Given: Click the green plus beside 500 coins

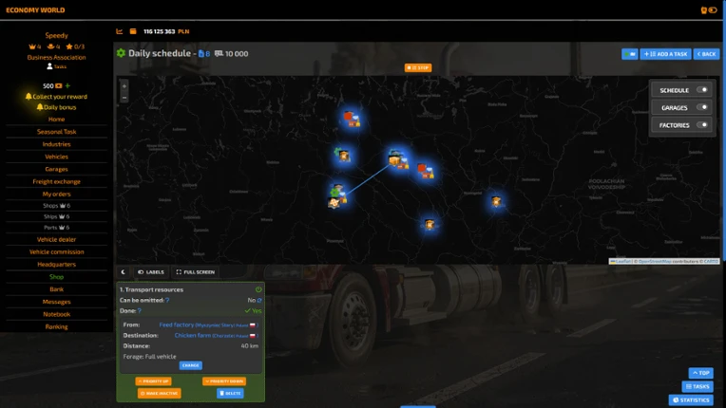Looking at the screenshot, I should pyautogui.click(x=67, y=85).
